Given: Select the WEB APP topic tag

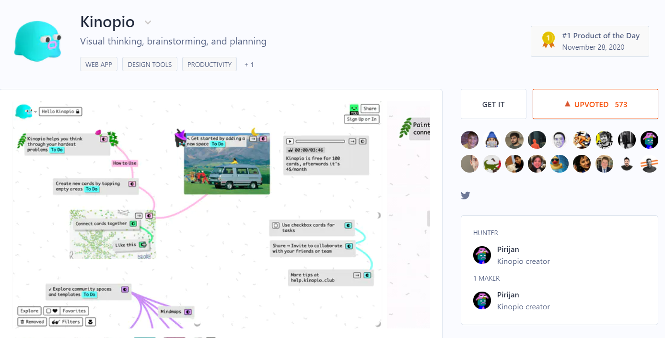Looking at the screenshot, I should coord(99,65).
